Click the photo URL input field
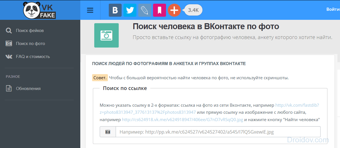340x148 pixels. pos(218,132)
